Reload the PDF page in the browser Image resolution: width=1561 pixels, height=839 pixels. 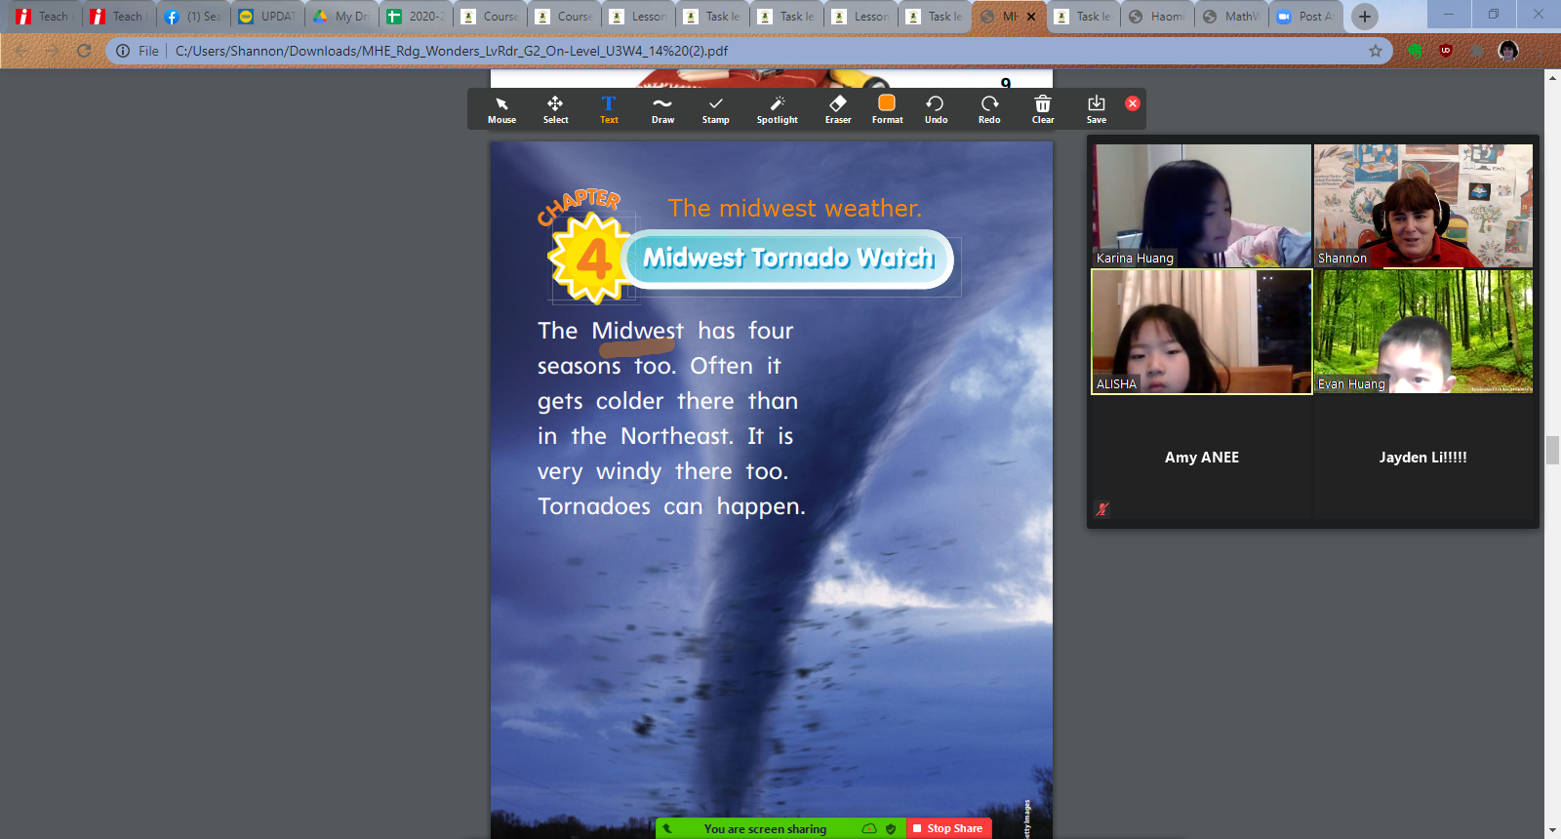tap(84, 51)
